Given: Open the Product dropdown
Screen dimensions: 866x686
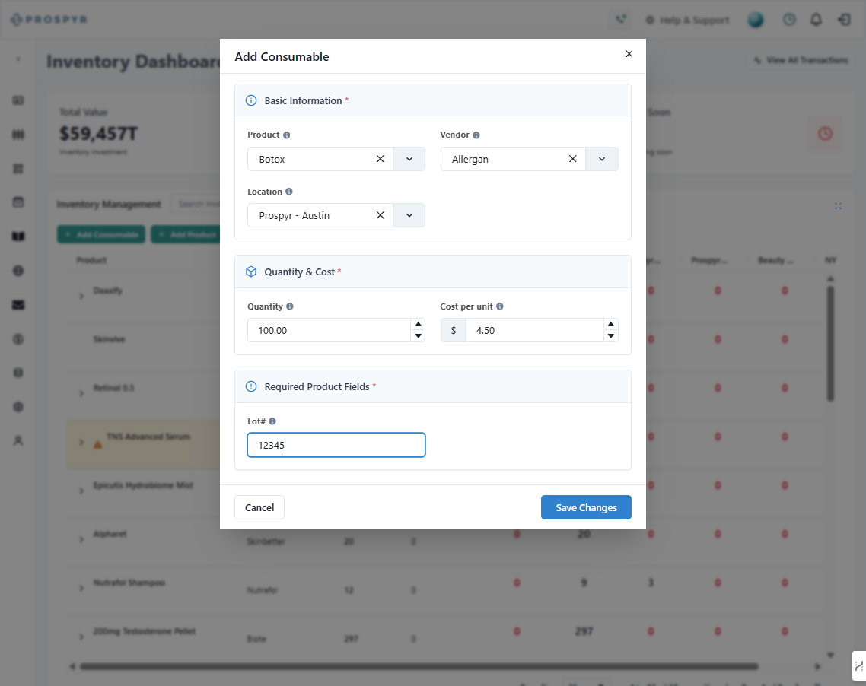Looking at the screenshot, I should click(409, 159).
